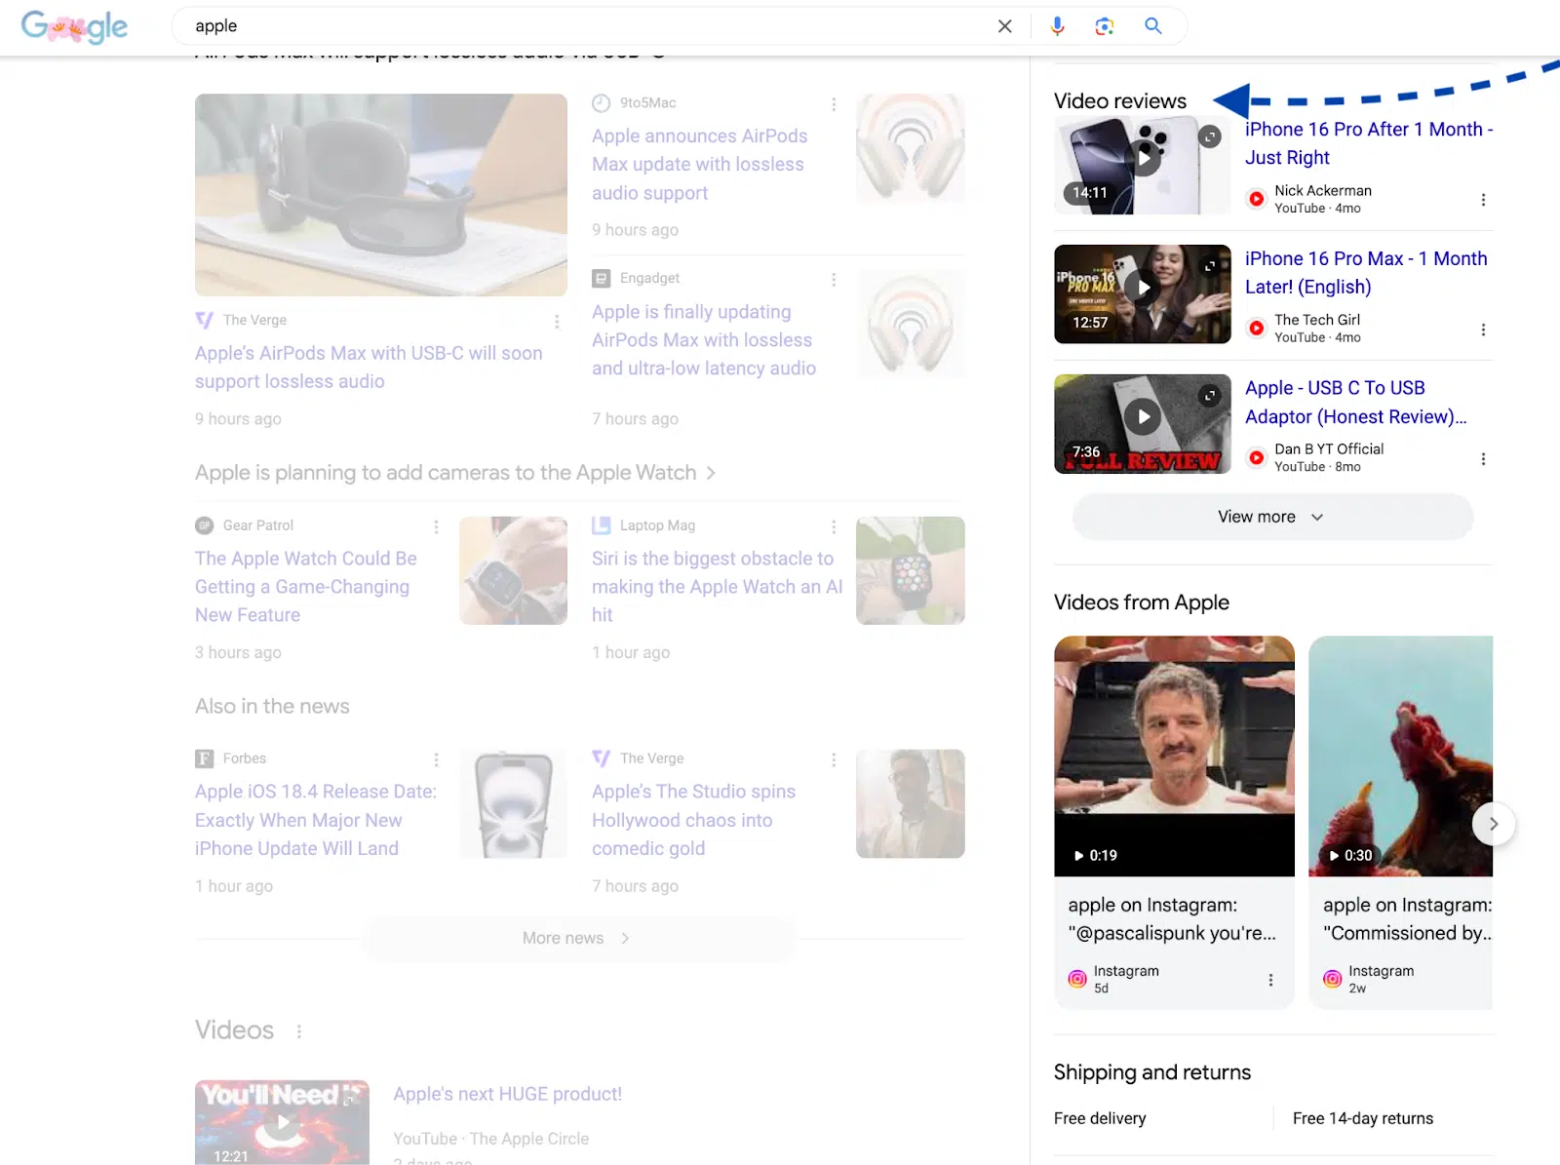Open 'Apple - USB C To USB Adaptor' link
Image resolution: width=1560 pixels, height=1165 pixels.
pyautogui.click(x=1356, y=403)
